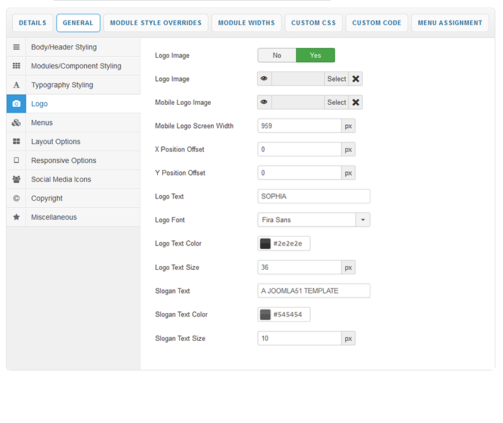Click the Copyright symbol icon
This screenshot has height=423, width=503.
16,198
